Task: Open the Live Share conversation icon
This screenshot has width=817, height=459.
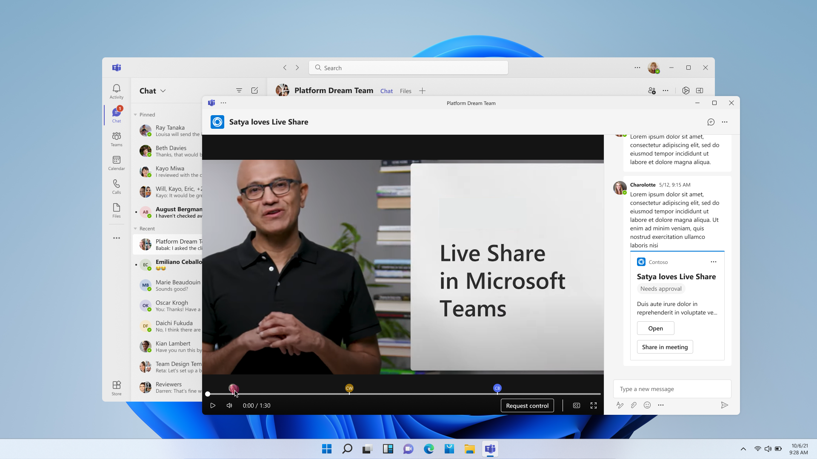Action: coord(711,122)
